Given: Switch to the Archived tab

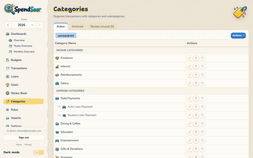Looking at the screenshot, I should tap(78, 27).
